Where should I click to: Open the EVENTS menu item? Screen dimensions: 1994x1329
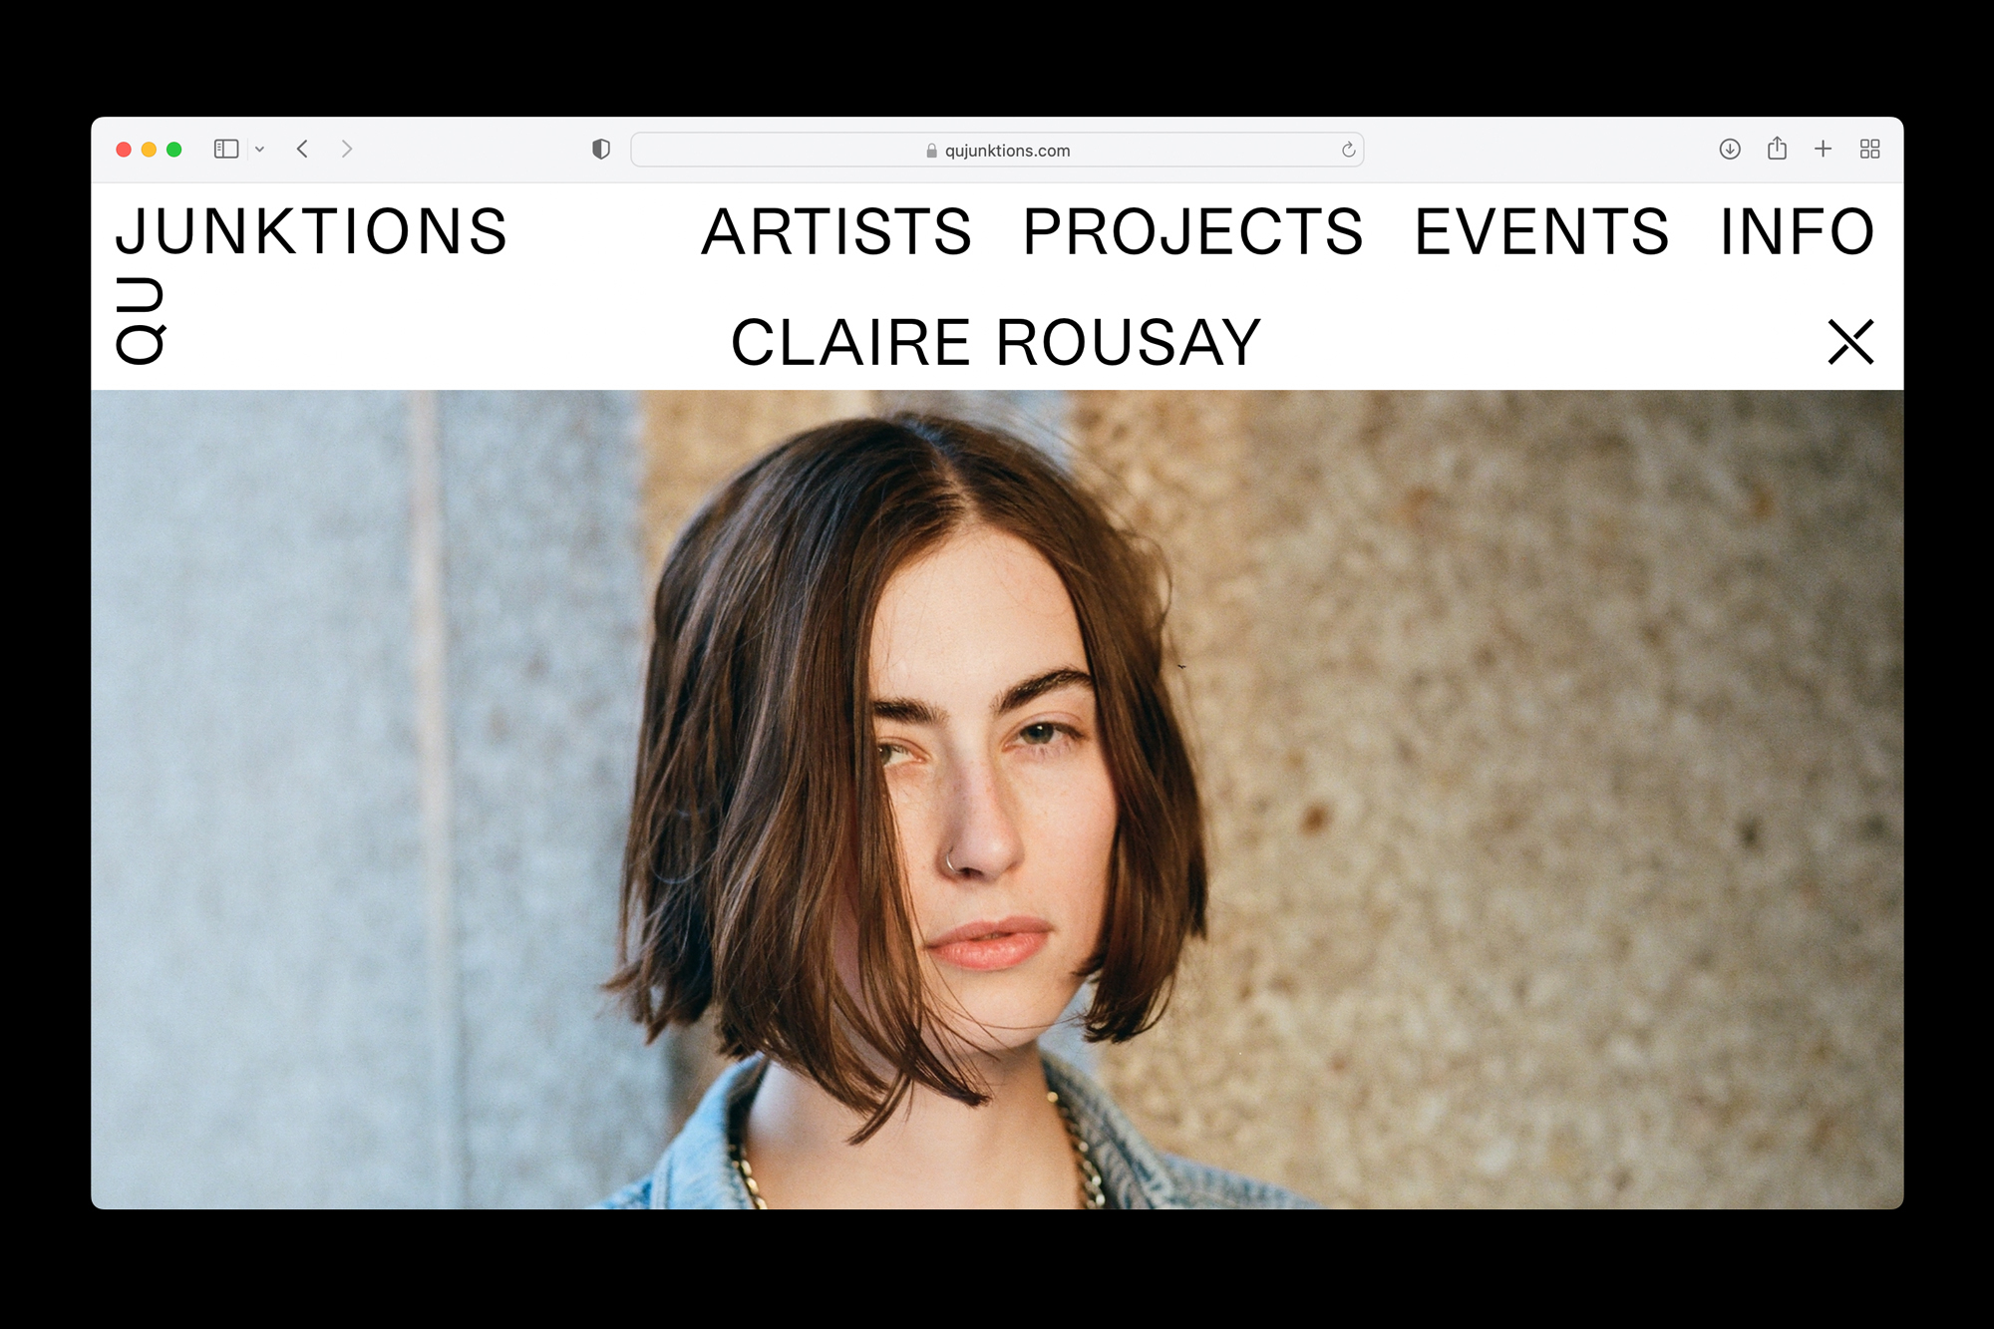click(1541, 232)
